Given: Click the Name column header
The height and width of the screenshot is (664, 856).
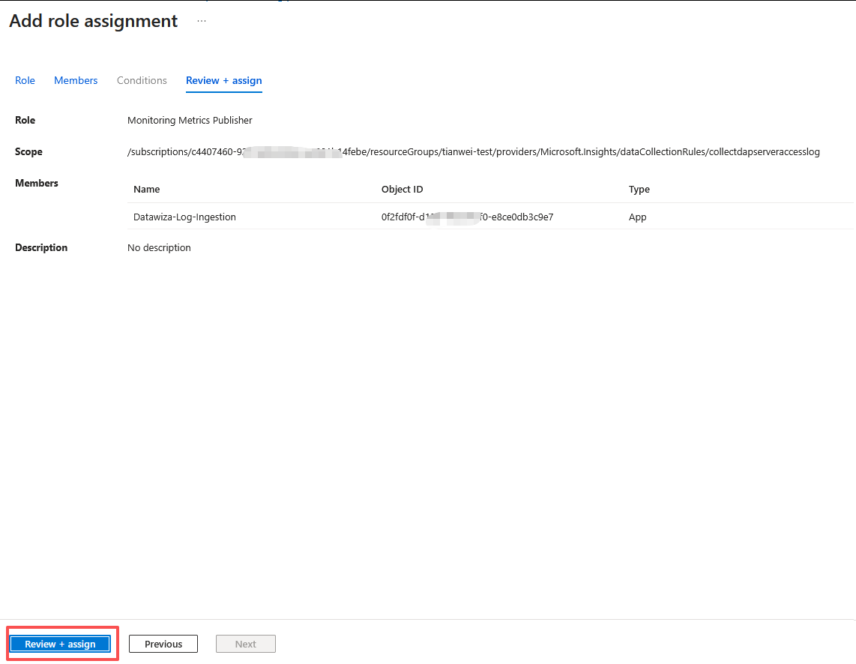Looking at the screenshot, I should tap(147, 190).
